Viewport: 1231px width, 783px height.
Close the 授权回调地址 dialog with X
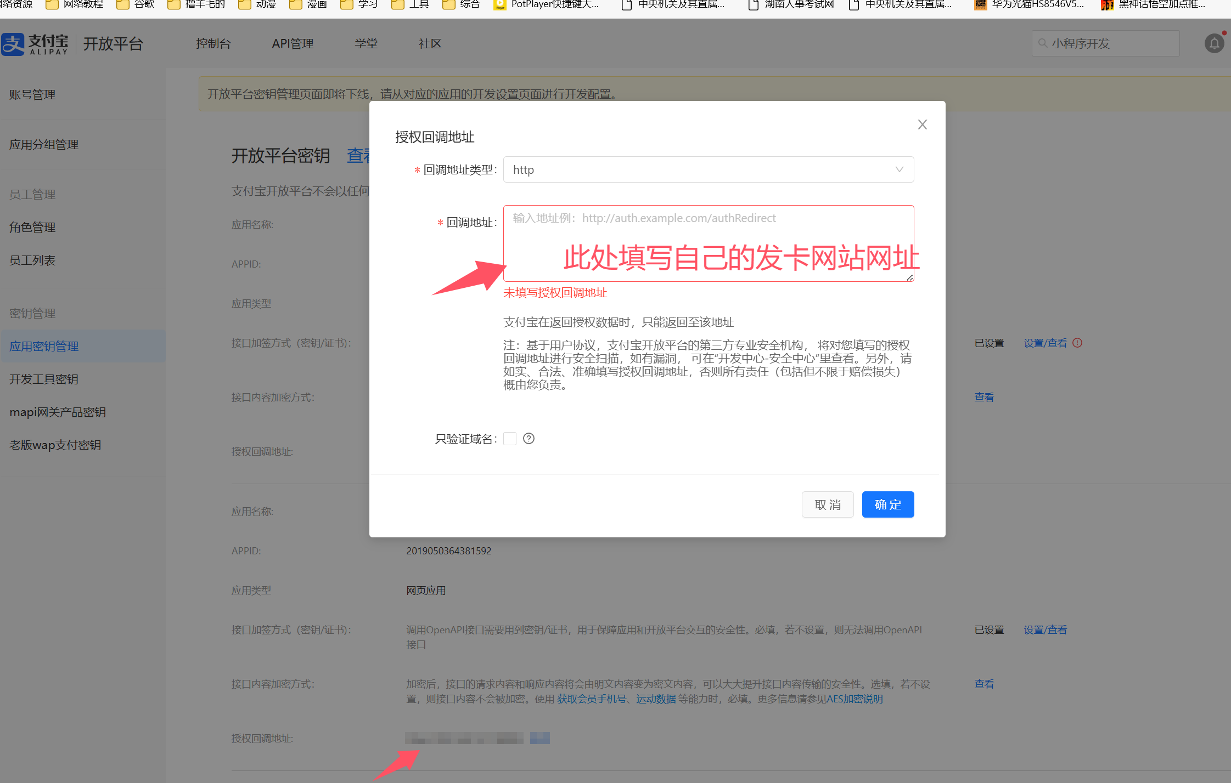[x=922, y=125]
